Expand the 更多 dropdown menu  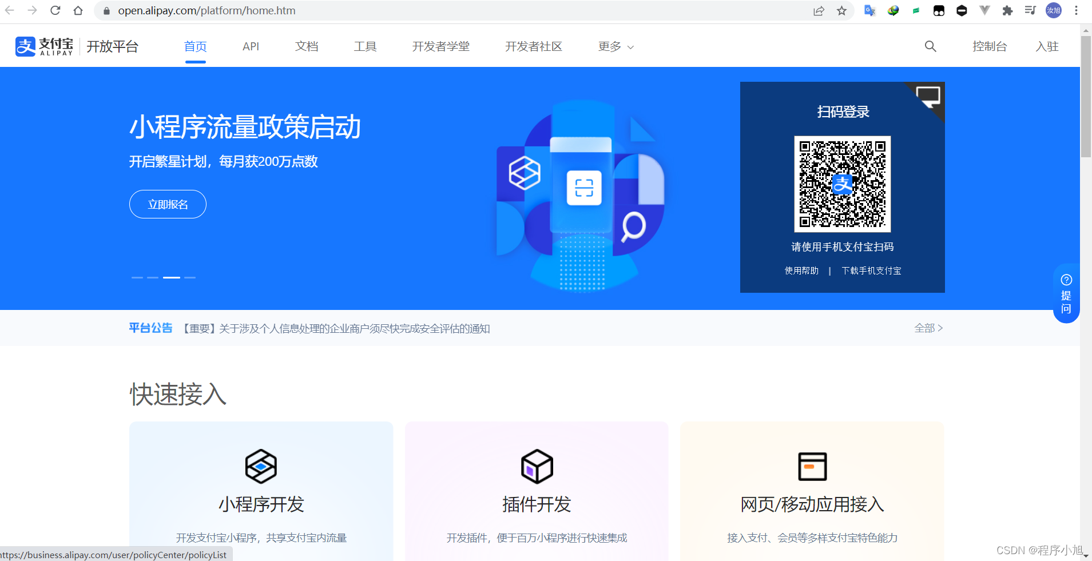[x=616, y=46]
